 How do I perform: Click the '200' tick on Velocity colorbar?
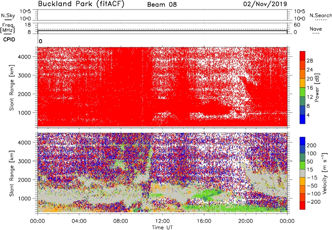312,145
